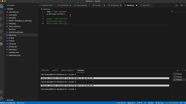Open the Explorer view in activity bar

coord(1,6)
